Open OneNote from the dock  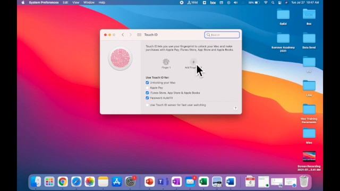click(x=176, y=181)
